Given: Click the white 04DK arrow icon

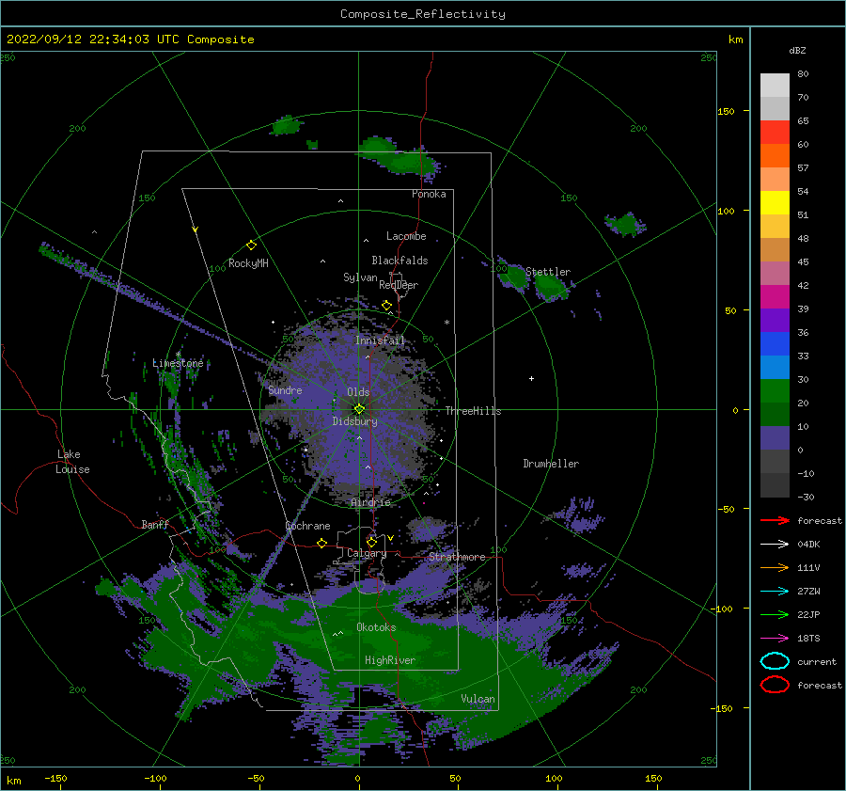Looking at the screenshot, I should tap(775, 545).
